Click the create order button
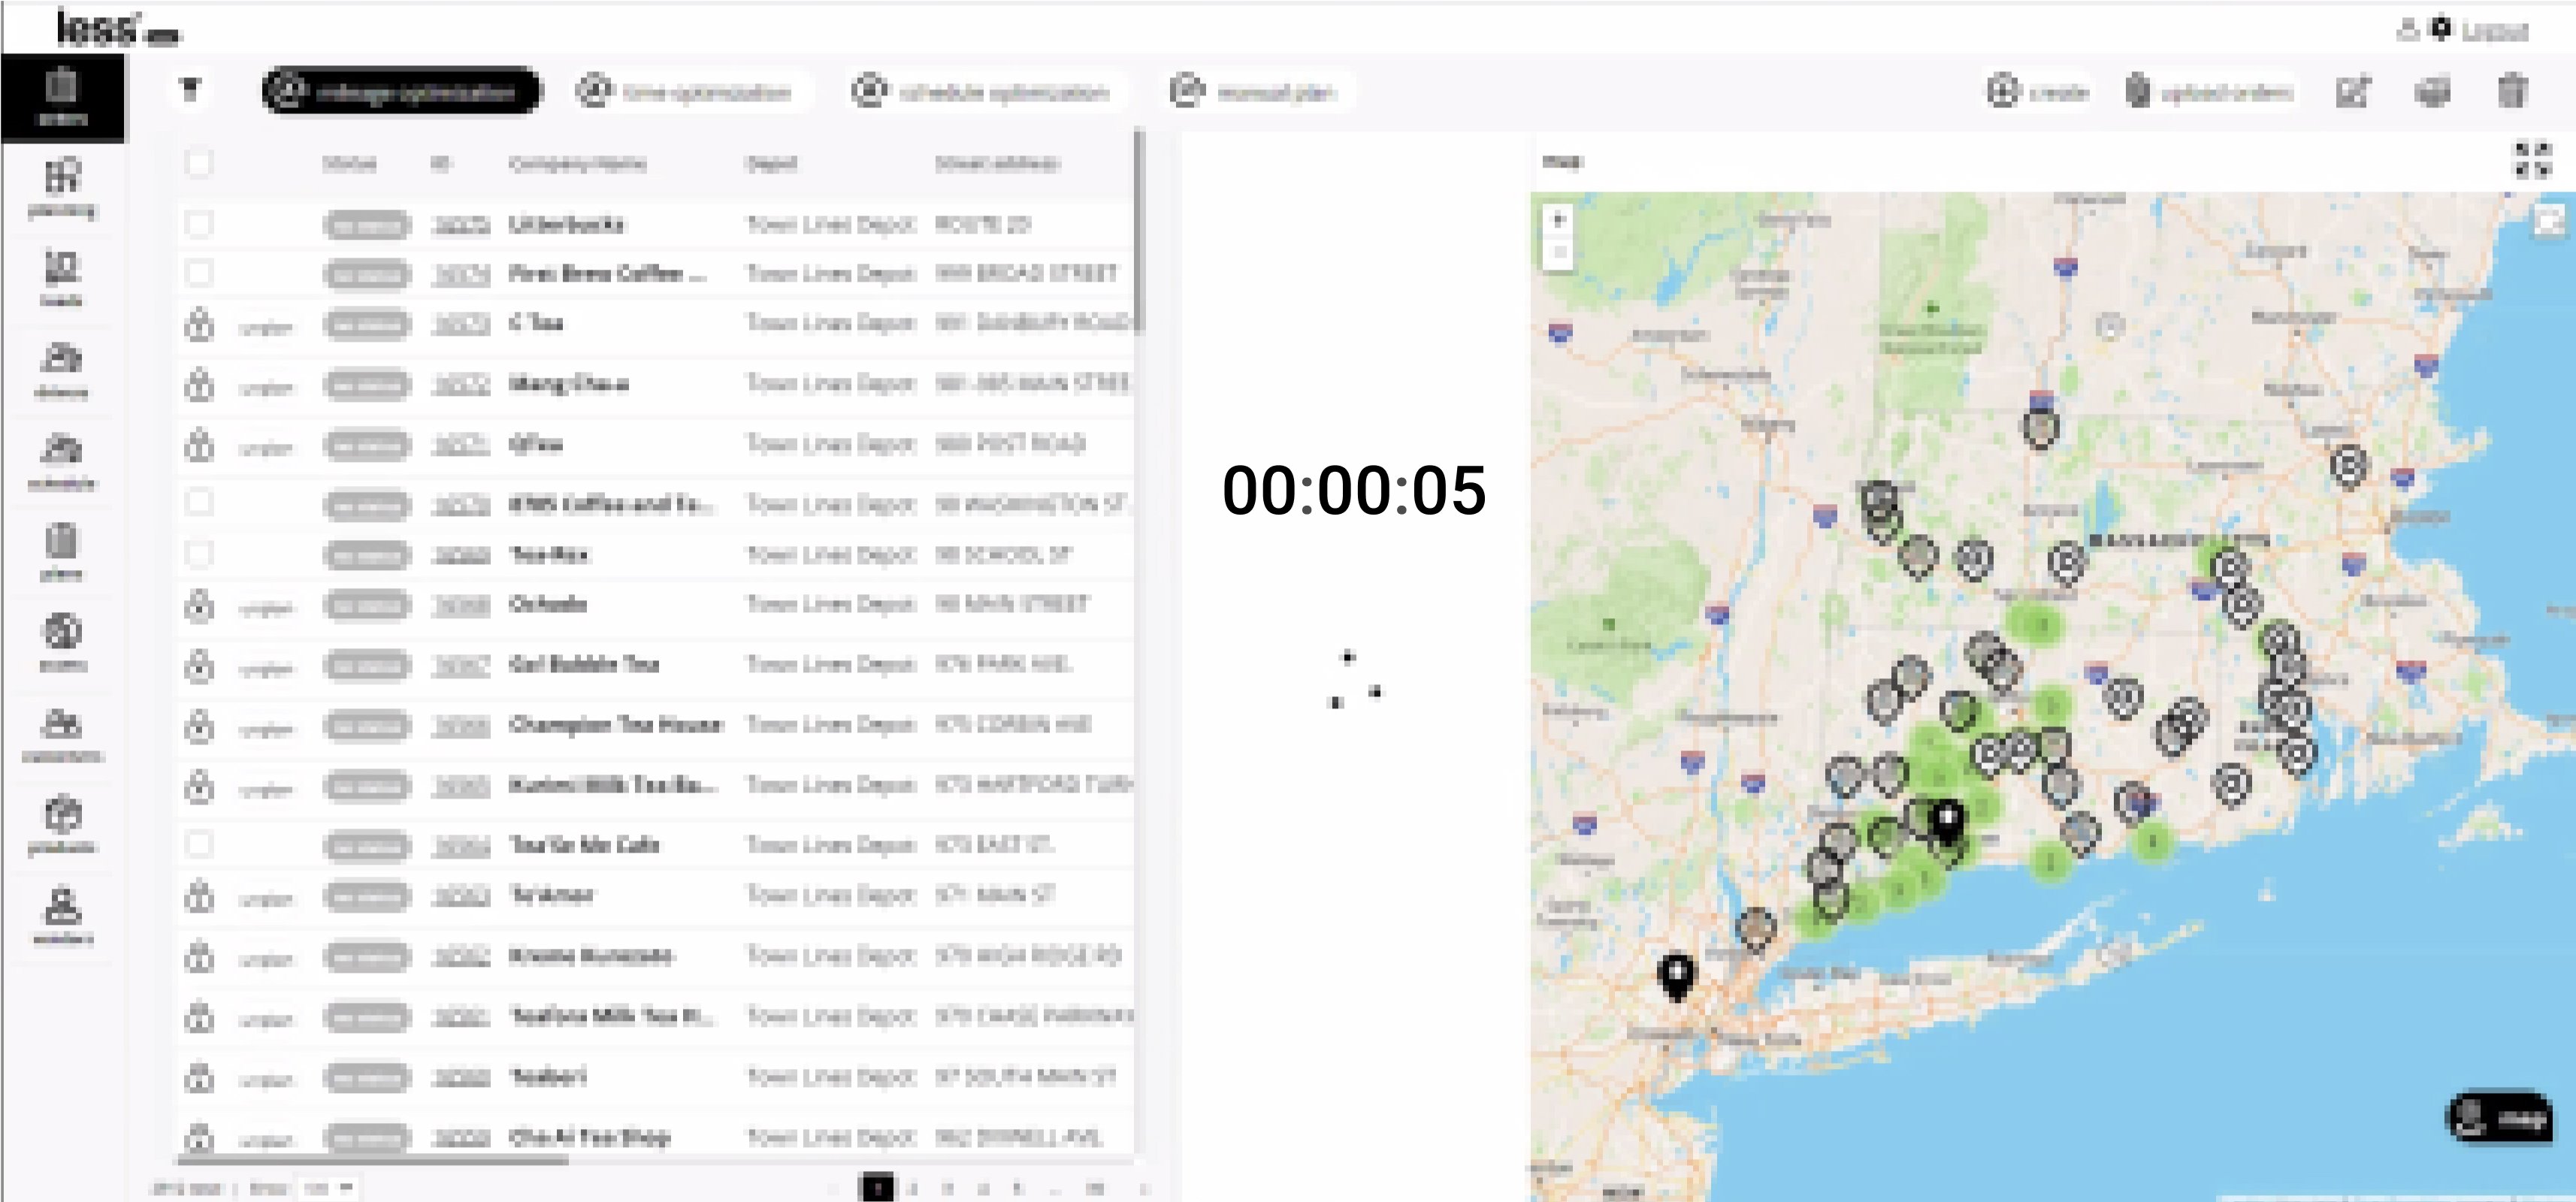Screen dimensions: 2576x1202 (2037, 92)
